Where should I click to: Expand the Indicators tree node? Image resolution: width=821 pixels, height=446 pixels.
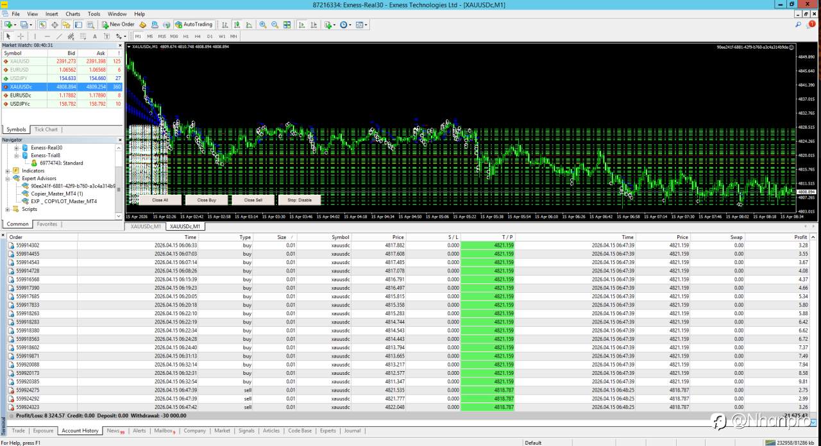point(8,170)
